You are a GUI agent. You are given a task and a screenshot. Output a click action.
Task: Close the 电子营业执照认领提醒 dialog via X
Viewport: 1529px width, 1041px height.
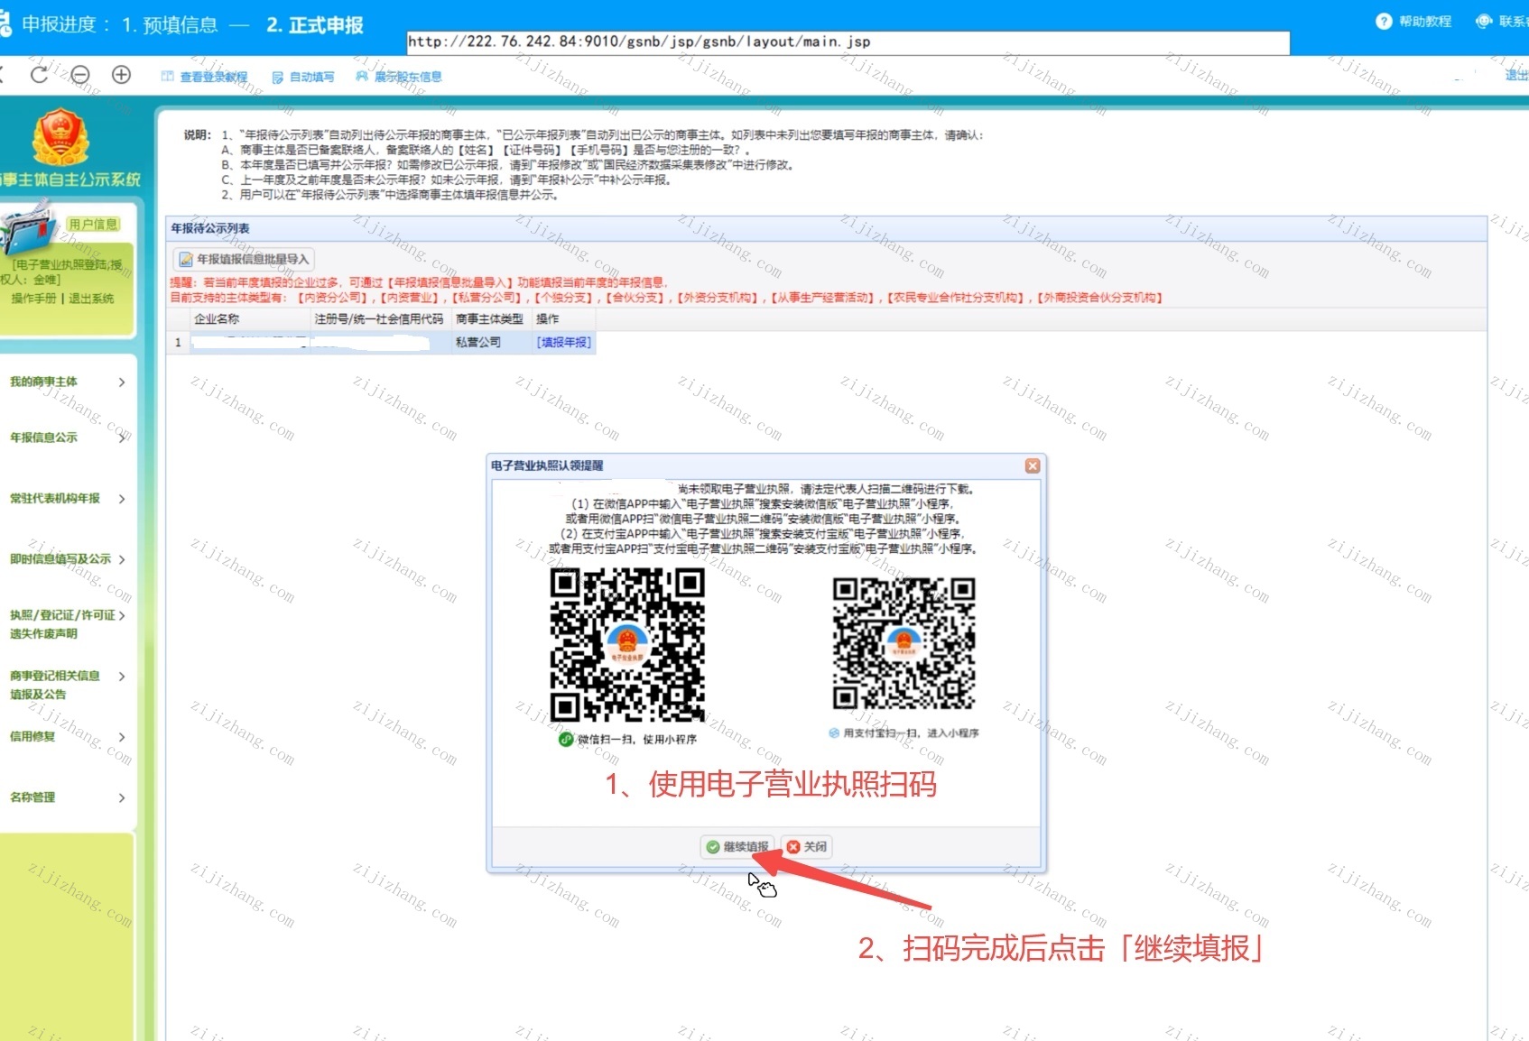[1033, 465]
